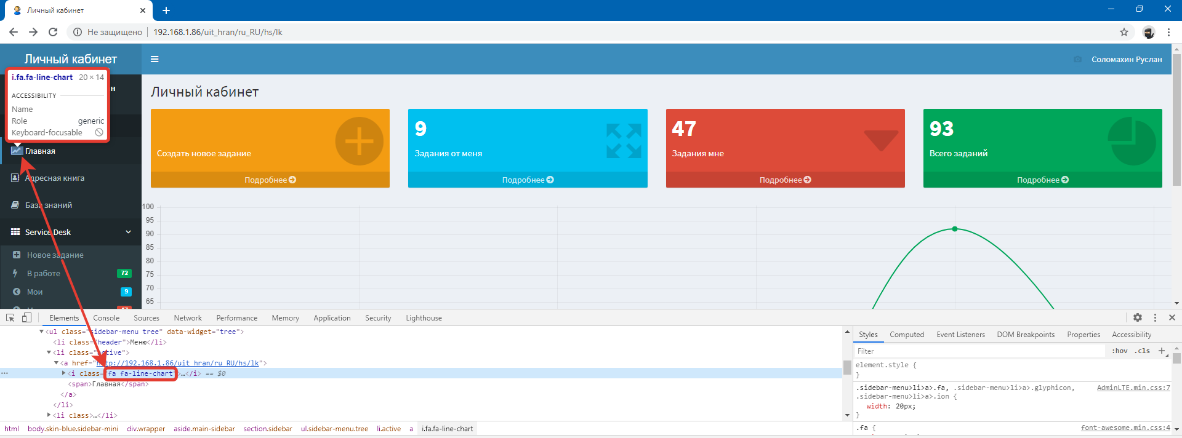Toggle the .cls element classes panel
Screen dimensions: 1182x438
[1143, 351]
